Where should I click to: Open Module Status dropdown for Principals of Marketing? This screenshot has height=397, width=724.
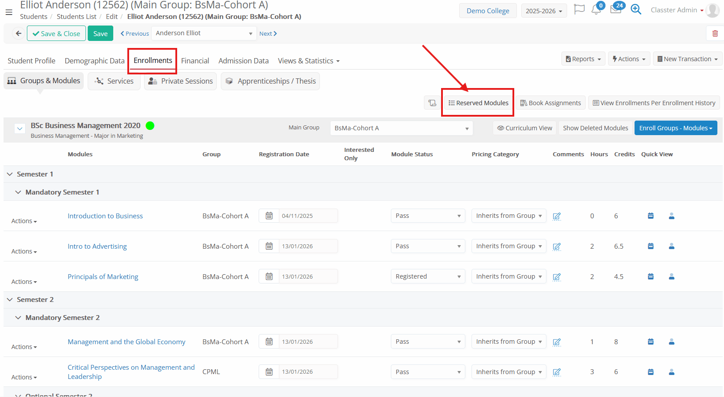pos(427,277)
